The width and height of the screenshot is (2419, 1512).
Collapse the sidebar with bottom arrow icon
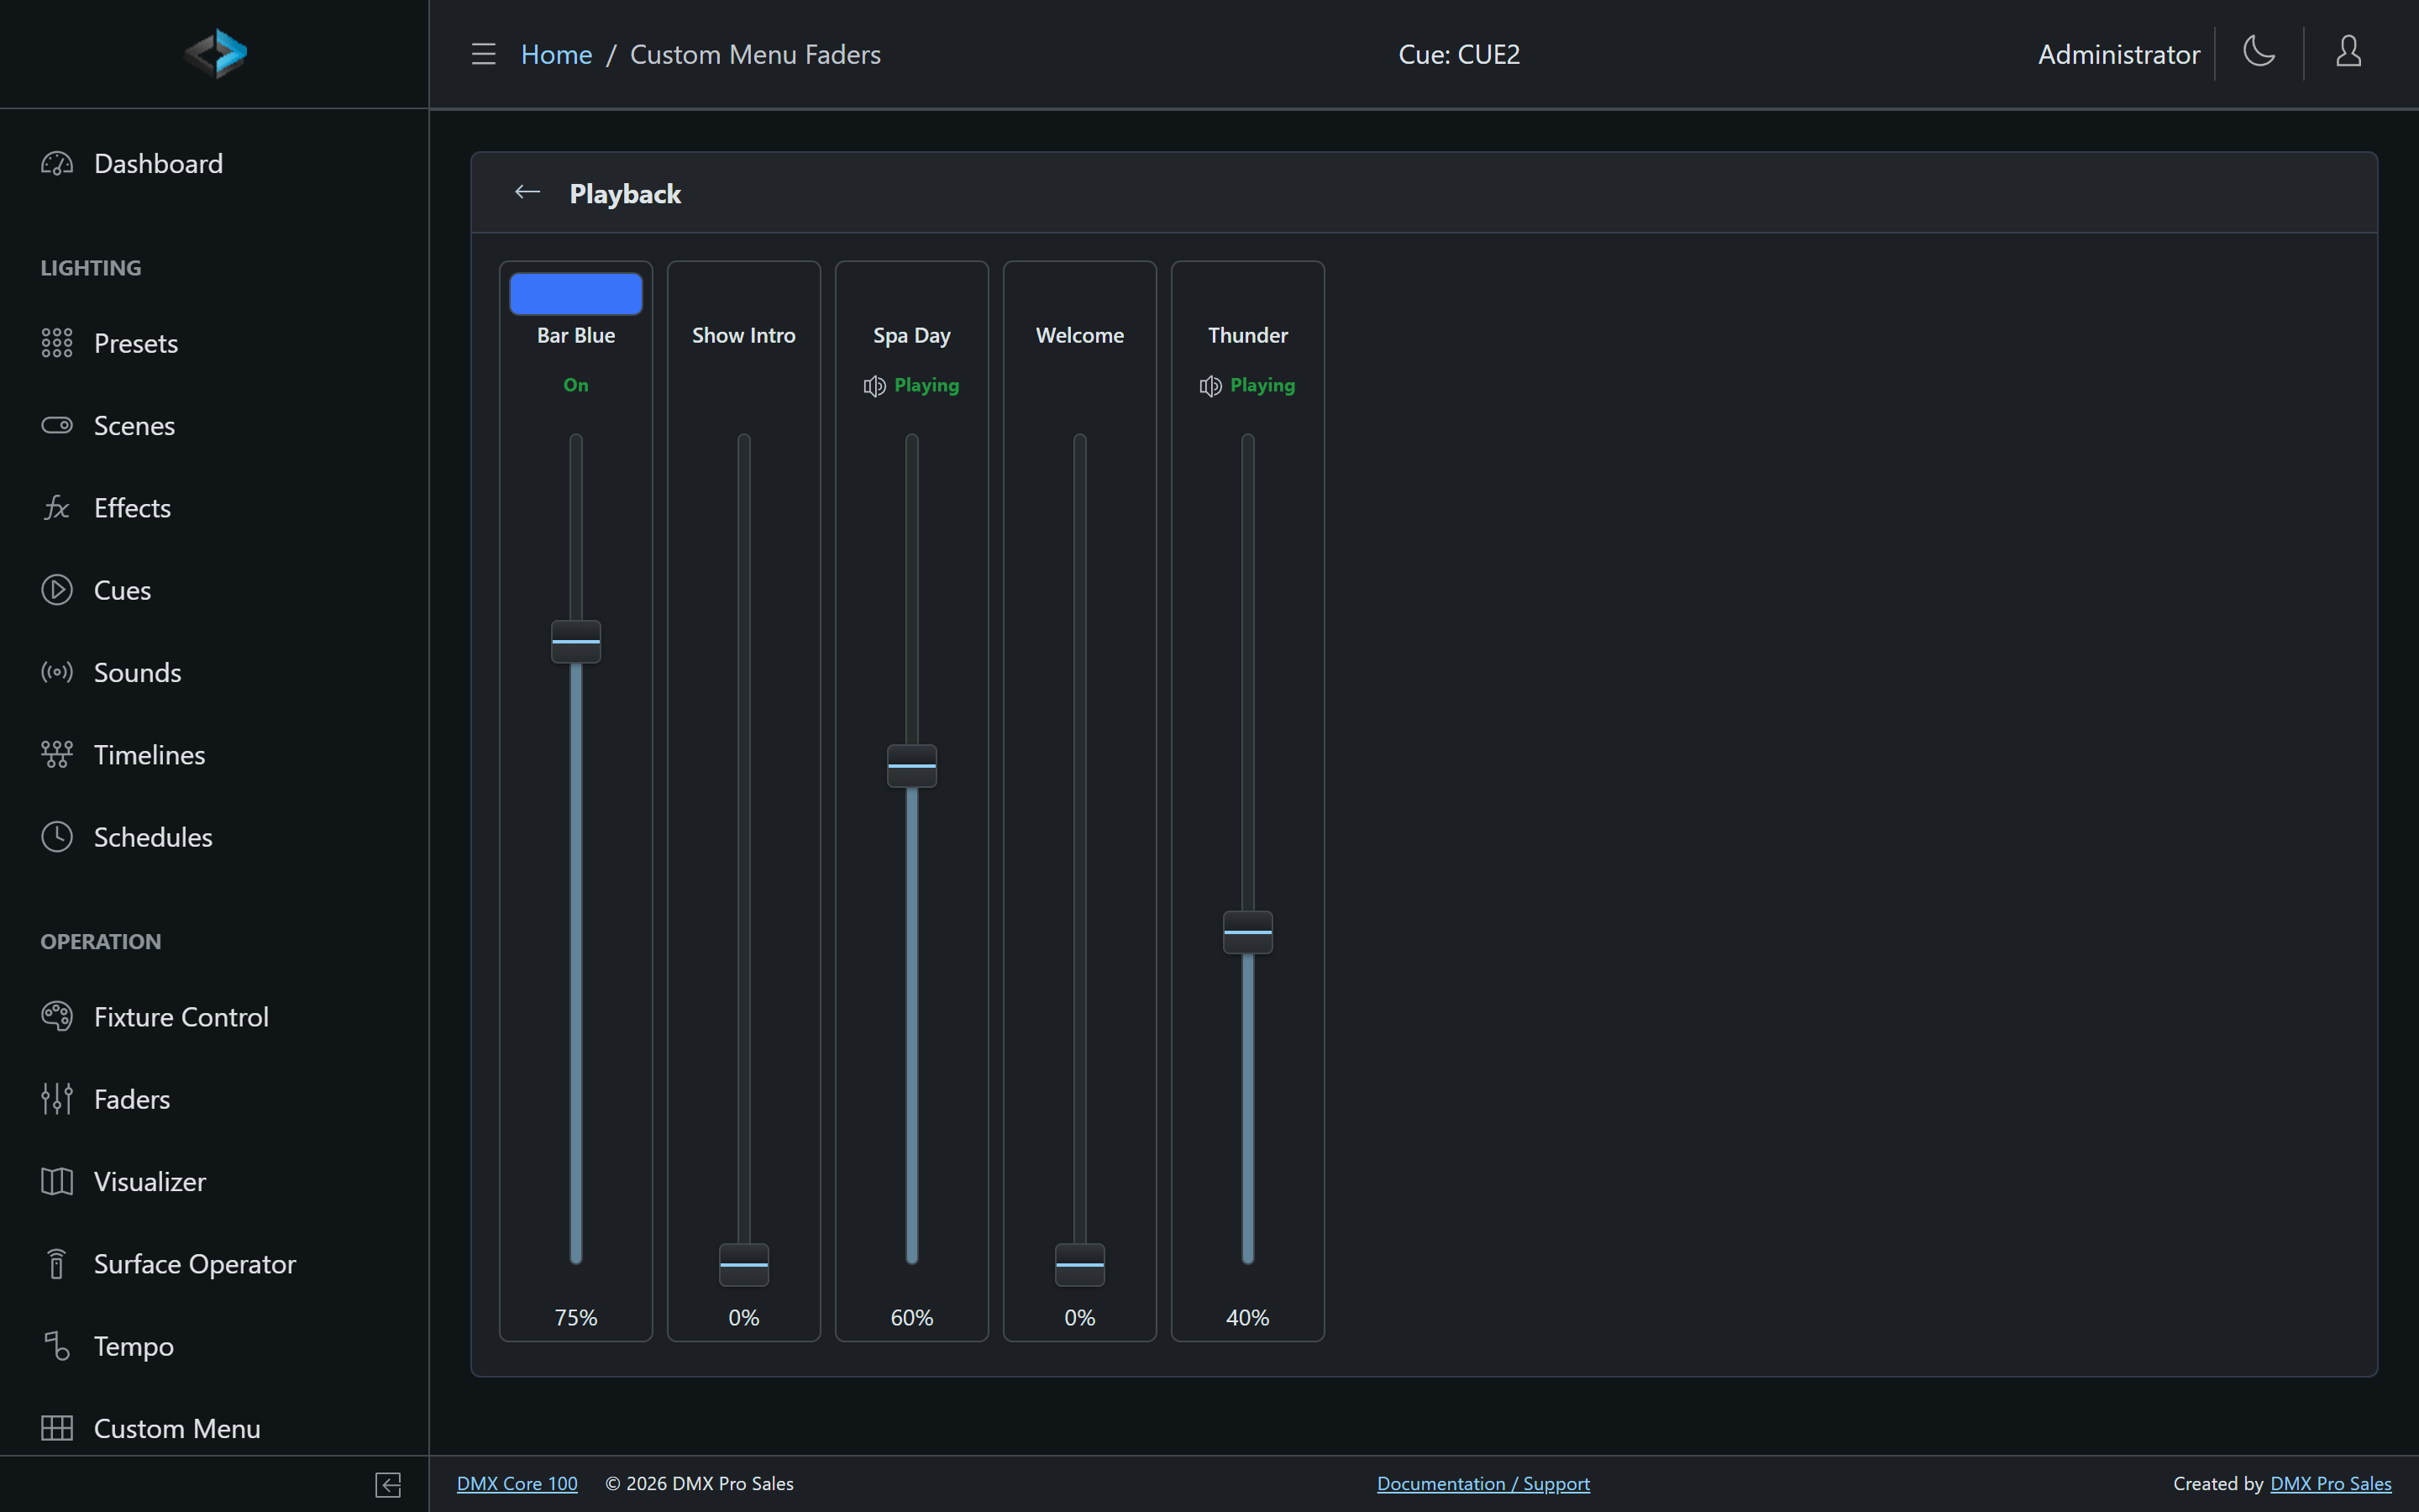coord(389,1485)
